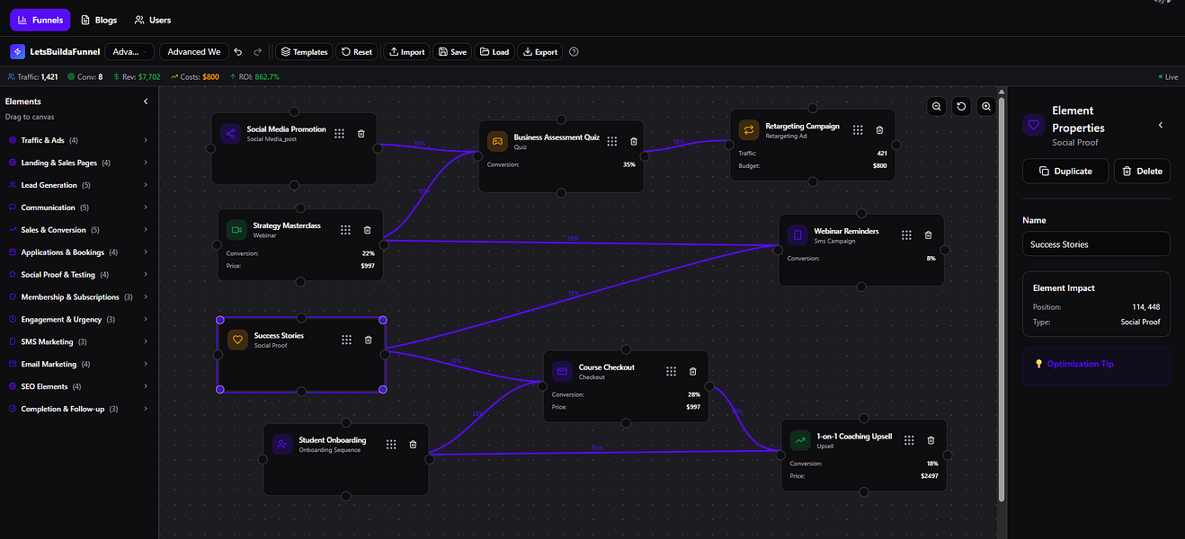
Task: Click the canvas vertical scrollbar
Action: [1002, 296]
